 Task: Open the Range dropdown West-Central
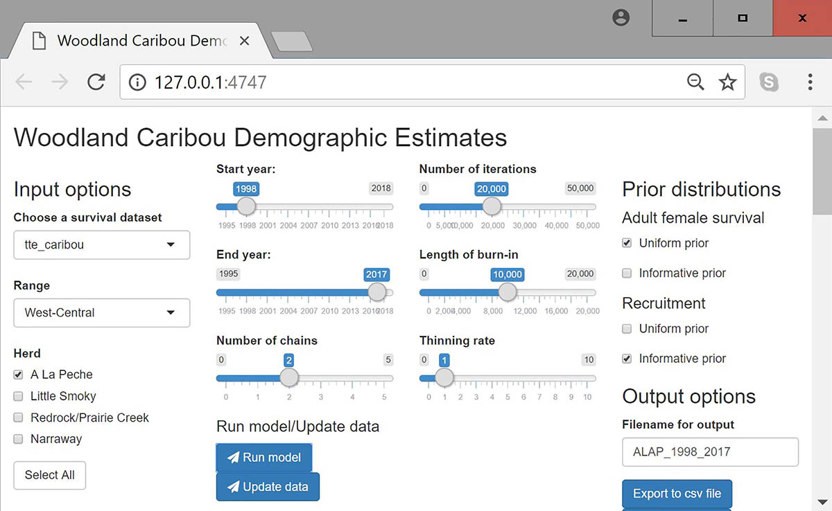(x=102, y=312)
